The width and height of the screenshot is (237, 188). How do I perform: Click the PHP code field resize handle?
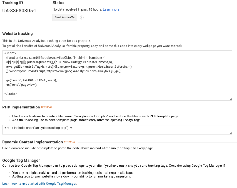tap(230, 133)
